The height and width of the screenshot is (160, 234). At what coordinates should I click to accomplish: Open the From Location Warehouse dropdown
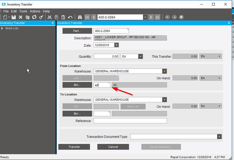(165, 71)
